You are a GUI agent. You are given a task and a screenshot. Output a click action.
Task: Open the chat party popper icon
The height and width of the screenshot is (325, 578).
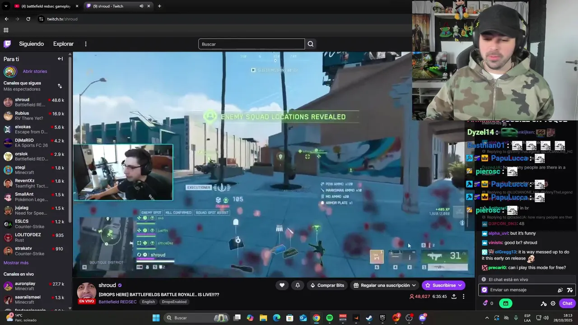point(560,290)
